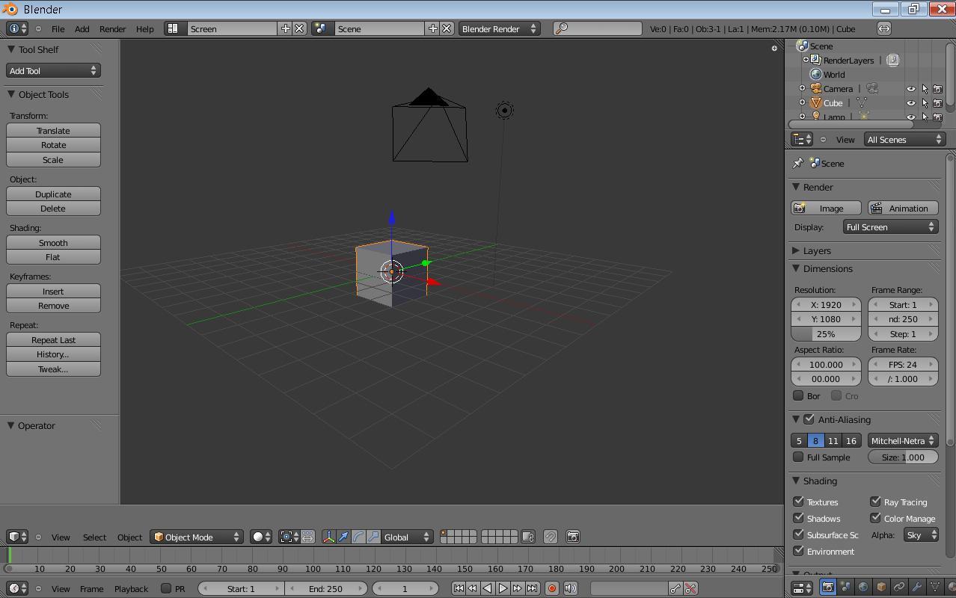956x598 pixels.
Task: Disable the Shadows checkbox
Action: pos(799,518)
